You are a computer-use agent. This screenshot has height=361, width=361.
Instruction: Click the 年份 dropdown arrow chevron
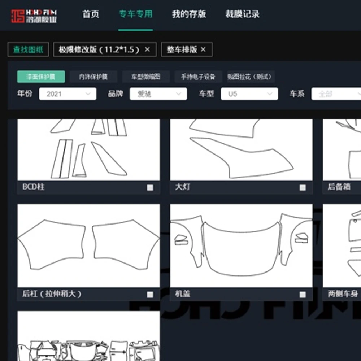click(x=88, y=94)
